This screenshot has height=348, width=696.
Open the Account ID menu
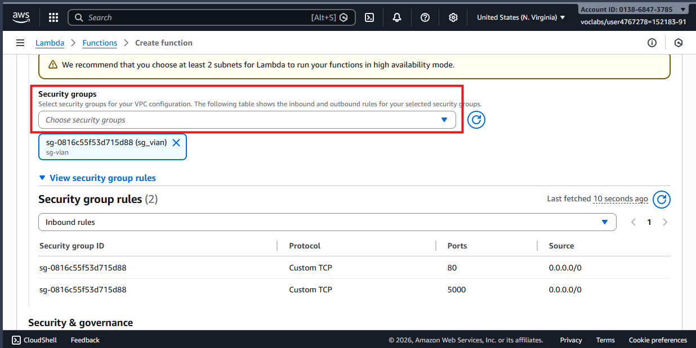tap(633, 8)
